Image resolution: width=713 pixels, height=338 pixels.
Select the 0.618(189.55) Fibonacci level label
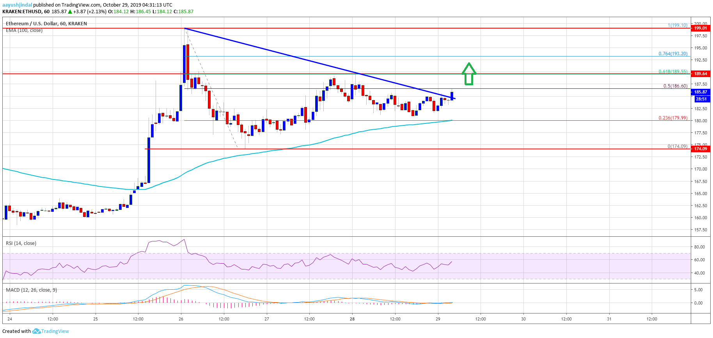[x=672, y=72]
